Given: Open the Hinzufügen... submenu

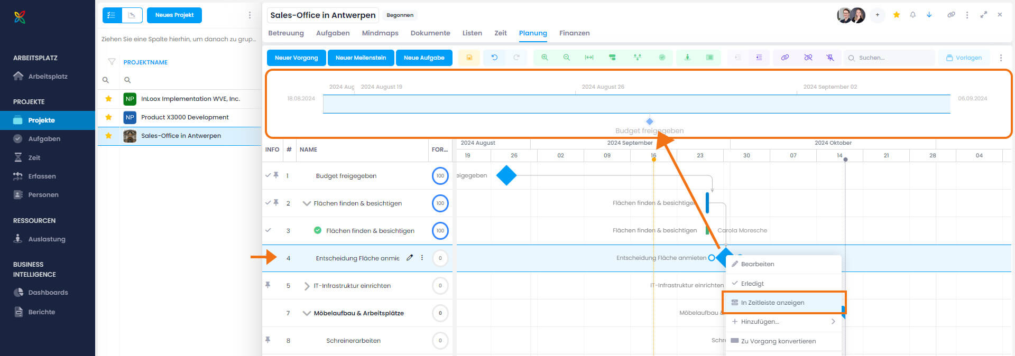Looking at the screenshot, I should [x=783, y=322].
